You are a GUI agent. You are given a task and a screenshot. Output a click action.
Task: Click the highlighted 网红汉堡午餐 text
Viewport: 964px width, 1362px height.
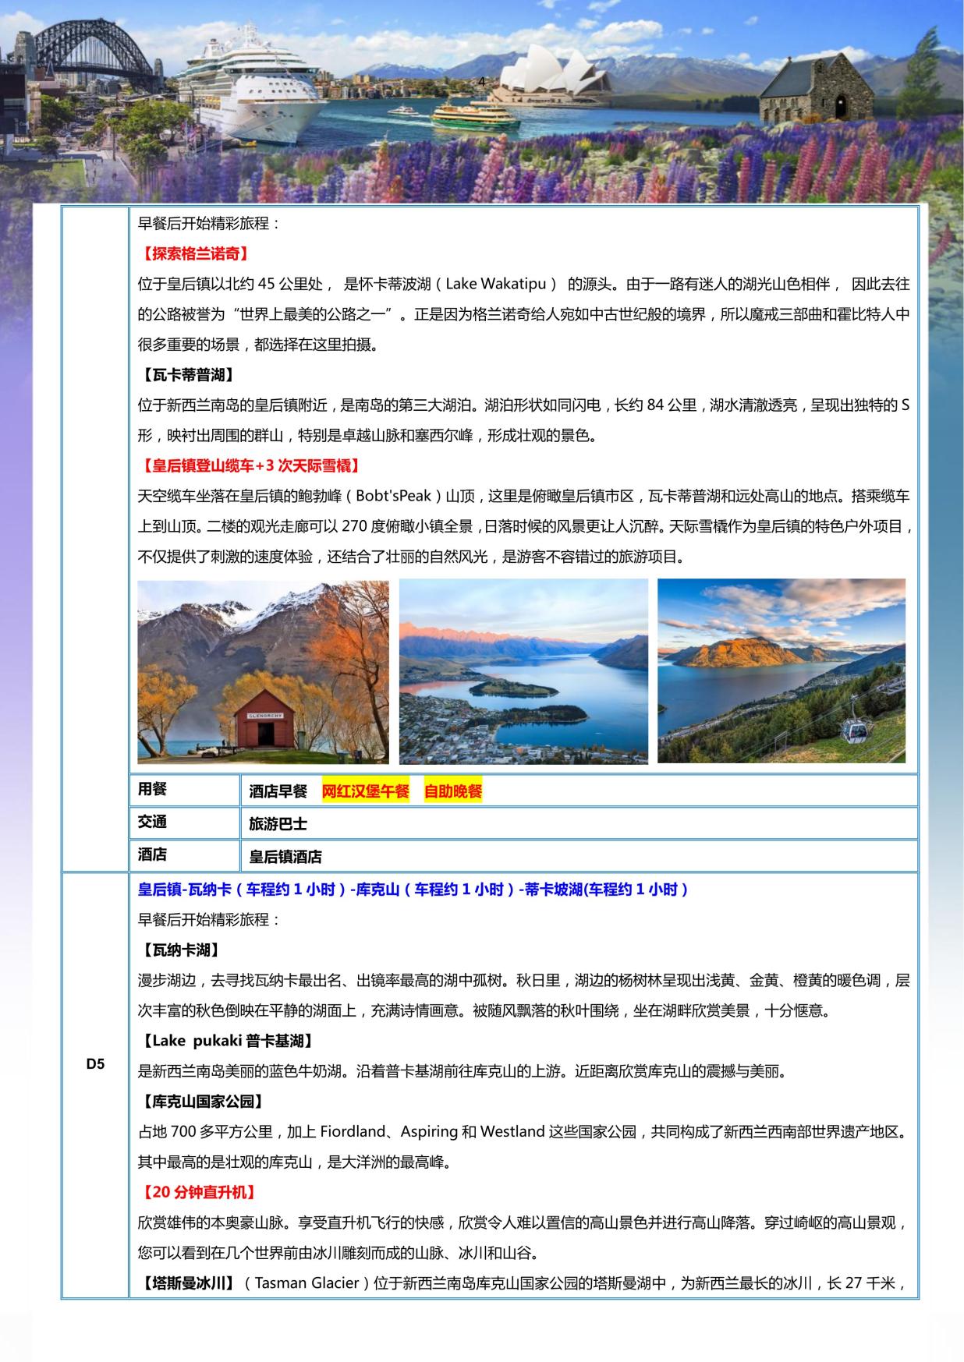click(x=365, y=791)
